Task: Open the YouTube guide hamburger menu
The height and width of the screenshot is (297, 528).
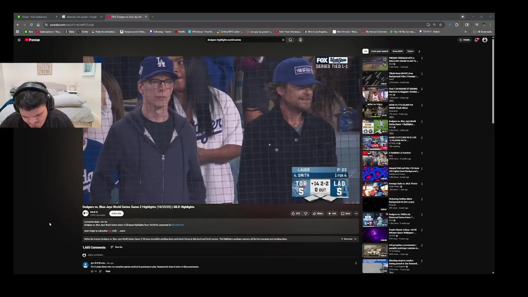Action: point(19,40)
